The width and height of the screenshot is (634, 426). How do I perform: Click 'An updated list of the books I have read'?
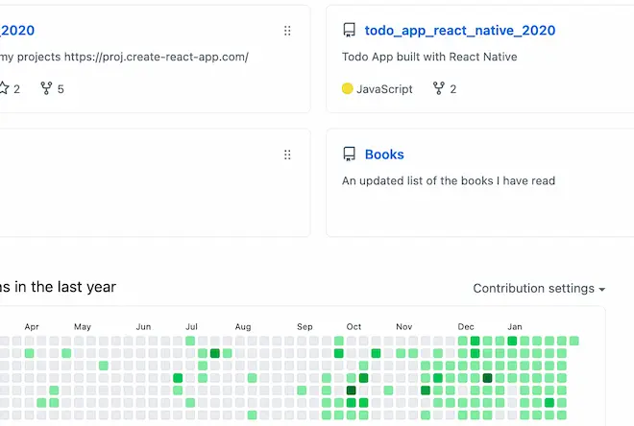pyautogui.click(x=449, y=181)
